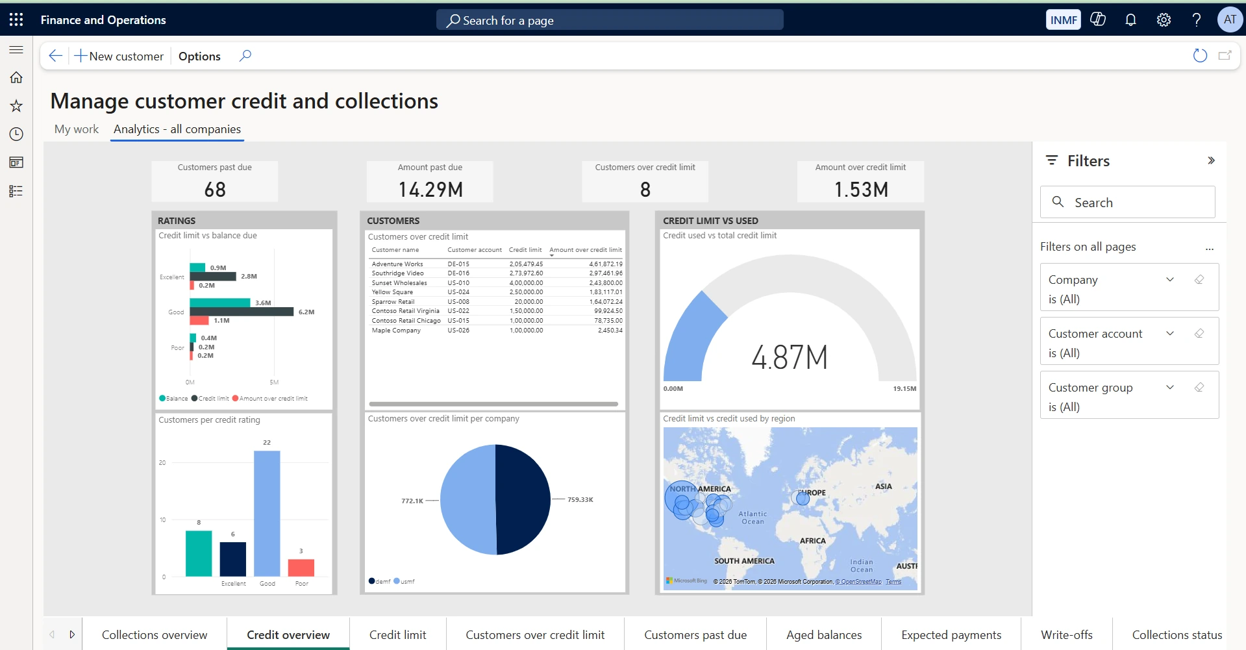Expand the Customer account filter chevron
The height and width of the screenshot is (650, 1246).
(1170, 333)
